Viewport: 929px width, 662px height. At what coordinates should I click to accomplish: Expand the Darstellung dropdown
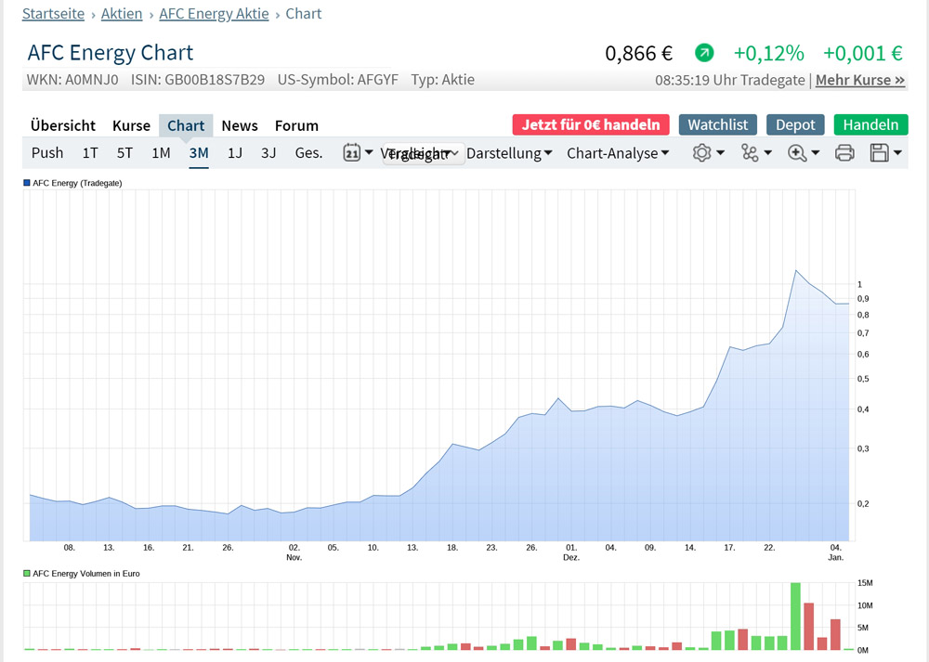tap(509, 153)
